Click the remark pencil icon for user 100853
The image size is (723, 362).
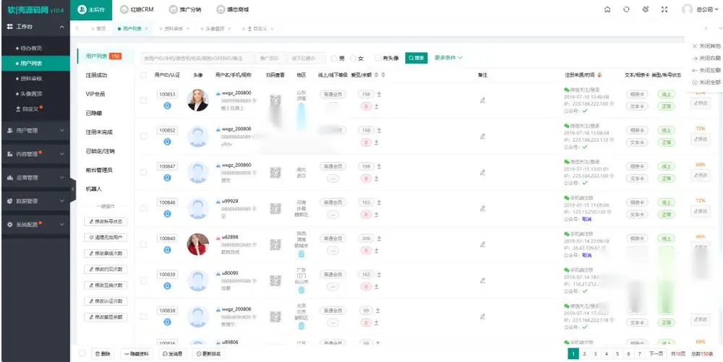[x=482, y=100]
